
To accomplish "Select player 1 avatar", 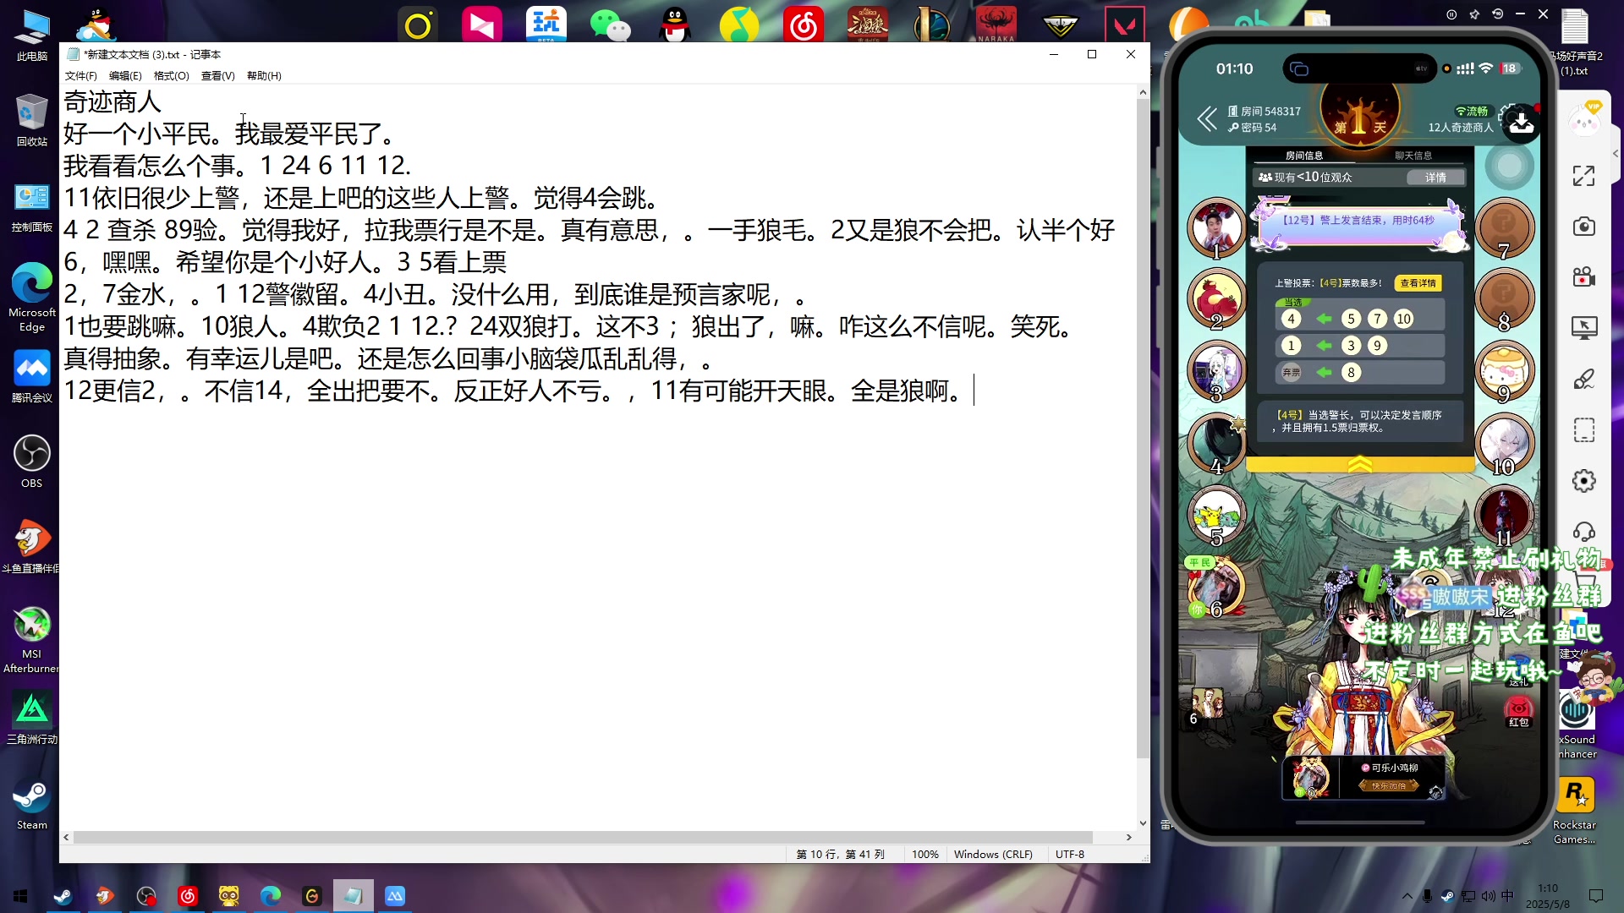I will pos(1216,227).
